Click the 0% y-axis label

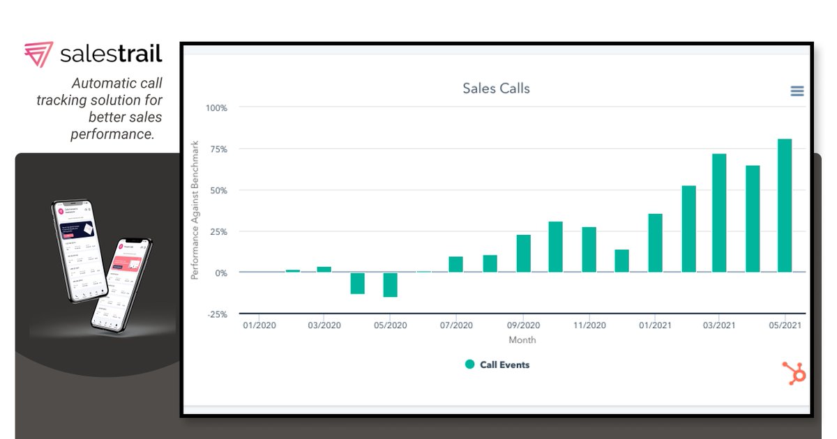[221, 273]
